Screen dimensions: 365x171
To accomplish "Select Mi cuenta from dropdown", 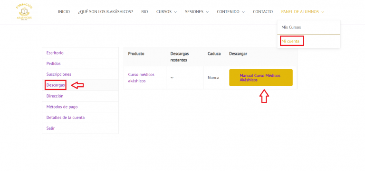I will tap(290, 41).
